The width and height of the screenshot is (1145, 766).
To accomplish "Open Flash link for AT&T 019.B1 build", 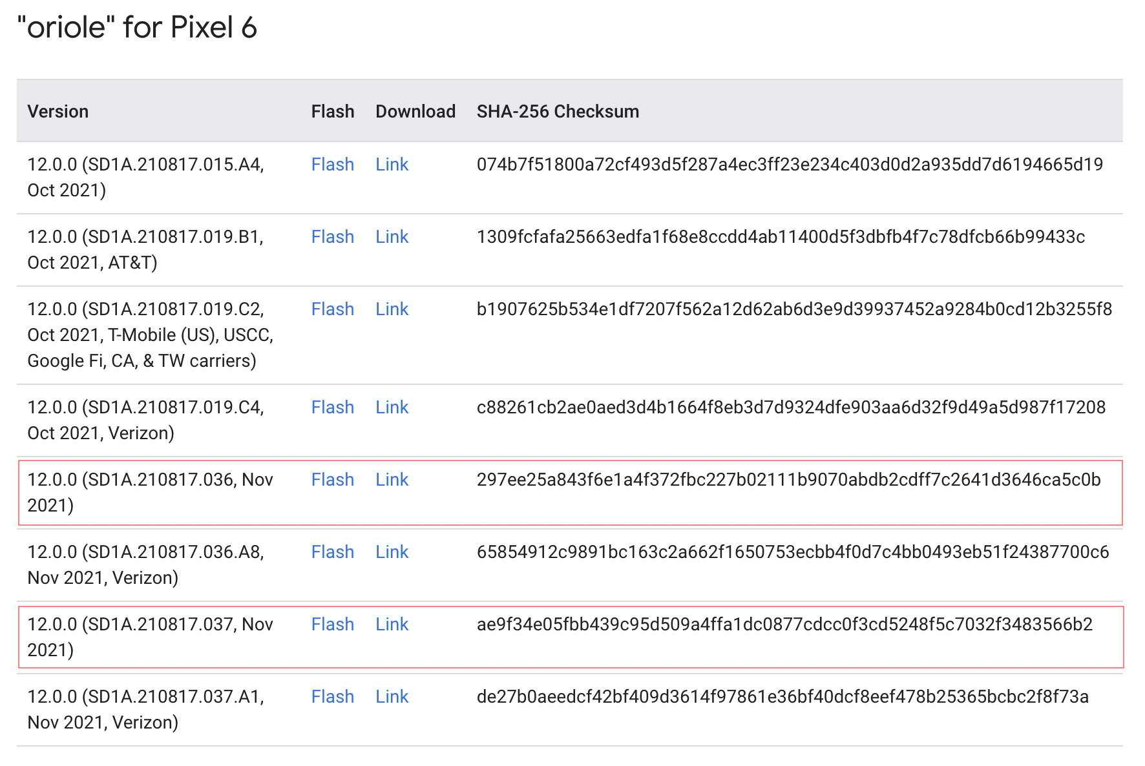I will pyautogui.click(x=332, y=237).
